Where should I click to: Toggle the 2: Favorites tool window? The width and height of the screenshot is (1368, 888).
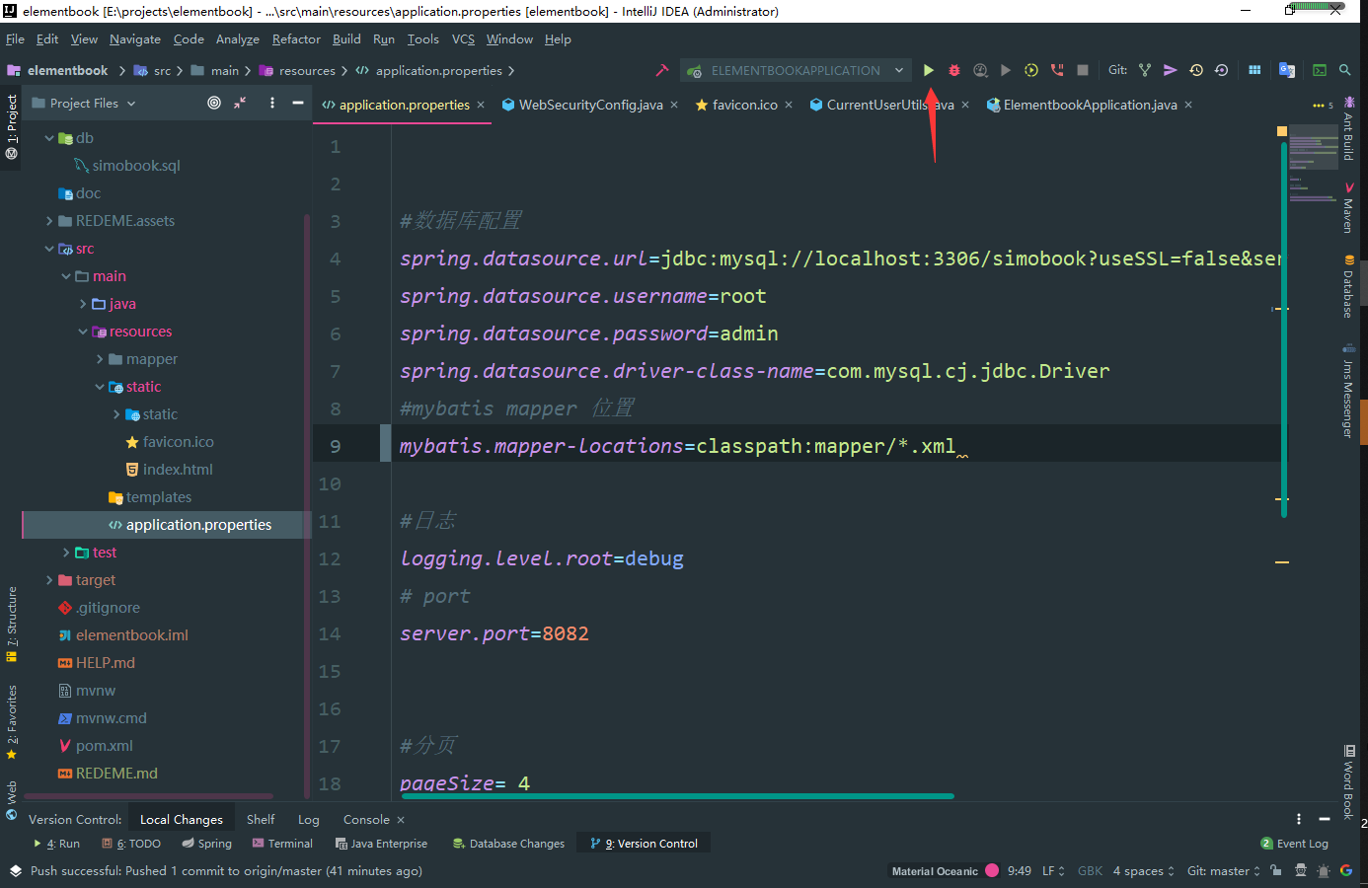(12, 722)
